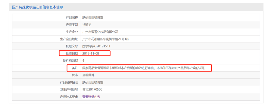Click the 产品技术要求 row label
Screen dimensions: 274x107
coord(69,97)
